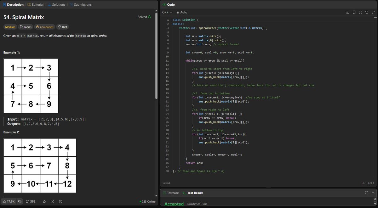
Task: Expand code editor to fullscreen
Action: (x=373, y=12)
